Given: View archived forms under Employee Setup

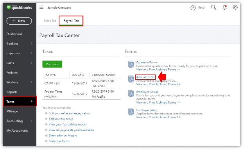Looking at the screenshot, I should 158,102.
